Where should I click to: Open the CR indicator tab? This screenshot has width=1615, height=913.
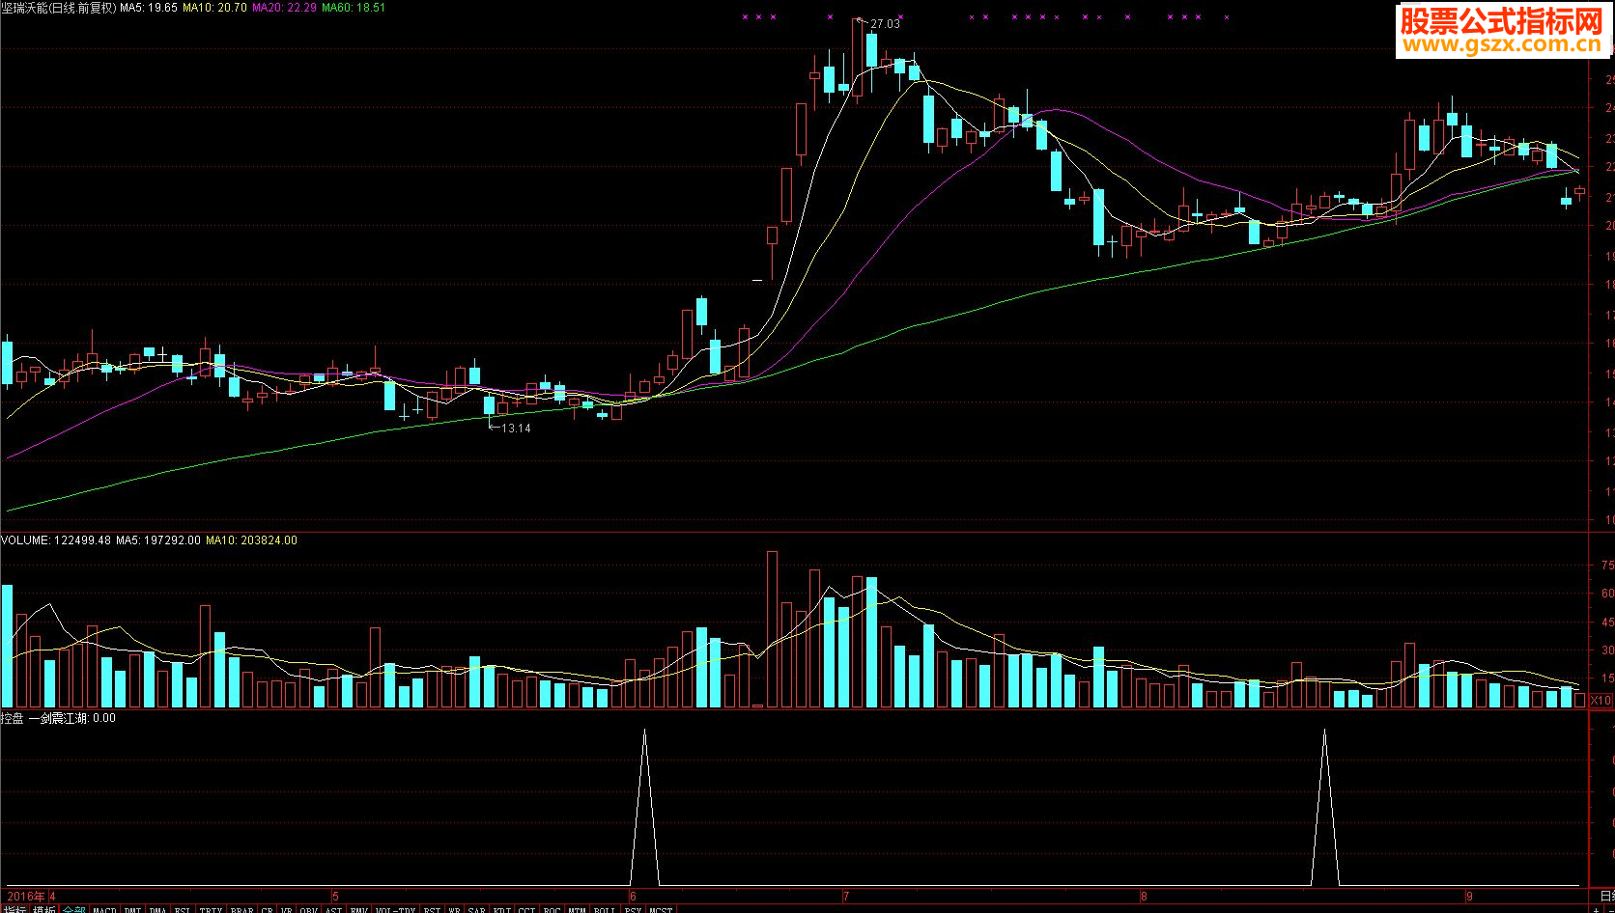pyautogui.click(x=267, y=909)
